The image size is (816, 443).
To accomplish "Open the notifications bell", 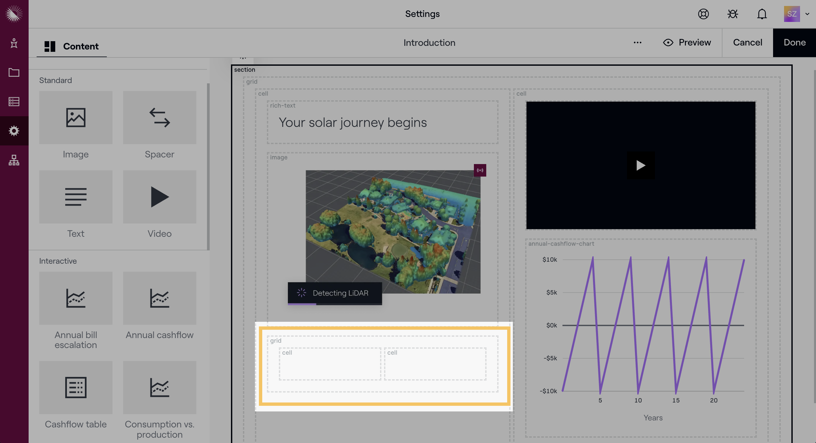I will pyautogui.click(x=762, y=14).
